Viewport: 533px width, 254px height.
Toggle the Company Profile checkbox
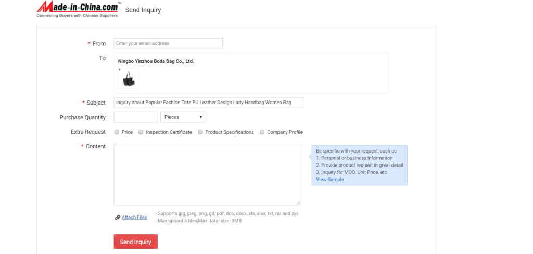pyautogui.click(x=262, y=132)
